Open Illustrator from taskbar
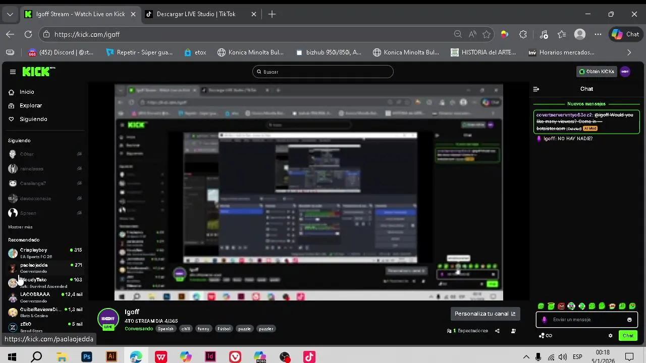646x363 pixels. click(x=112, y=357)
